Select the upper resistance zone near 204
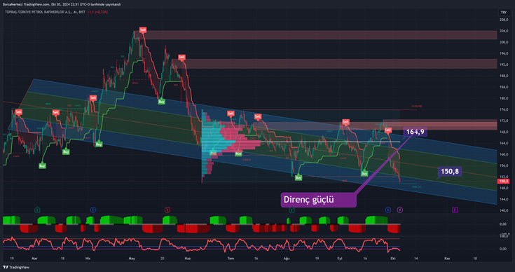 pyautogui.click(x=315, y=35)
